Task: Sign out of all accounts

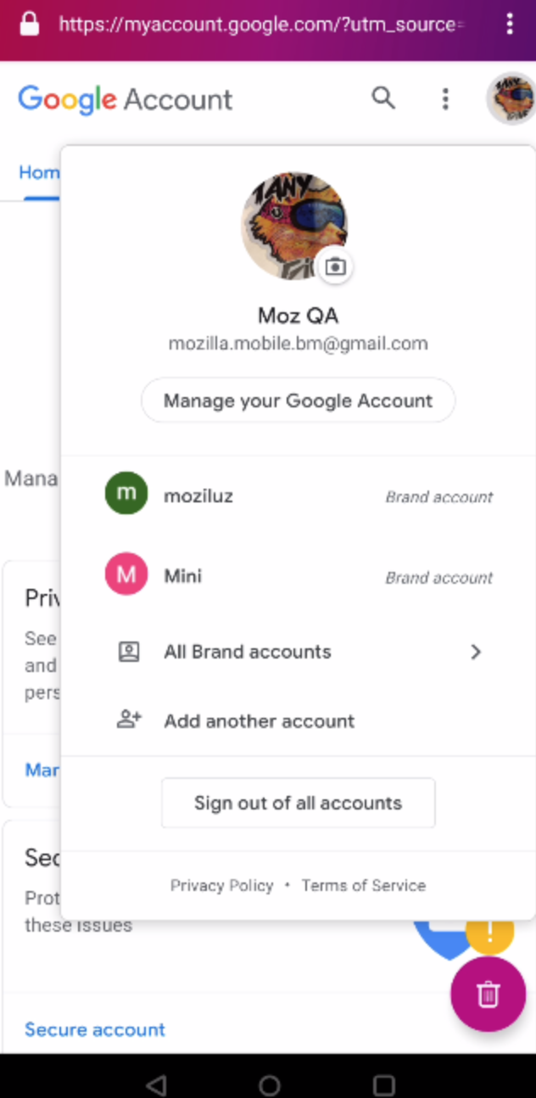Action: pos(298,802)
